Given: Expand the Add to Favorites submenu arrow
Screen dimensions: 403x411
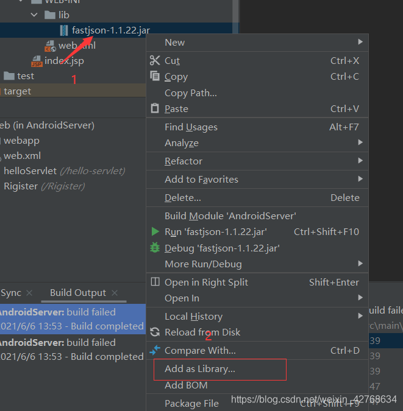Looking at the screenshot, I should (360, 179).
